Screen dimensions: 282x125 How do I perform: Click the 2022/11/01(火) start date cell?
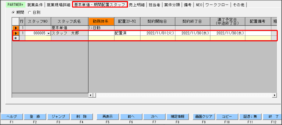158,33
